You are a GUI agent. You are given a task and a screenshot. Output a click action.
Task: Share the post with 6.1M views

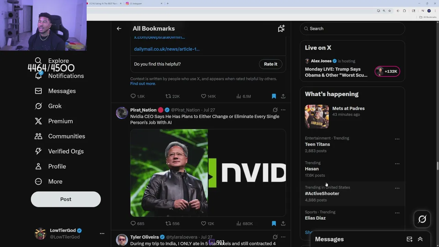(x=283, y=96)
